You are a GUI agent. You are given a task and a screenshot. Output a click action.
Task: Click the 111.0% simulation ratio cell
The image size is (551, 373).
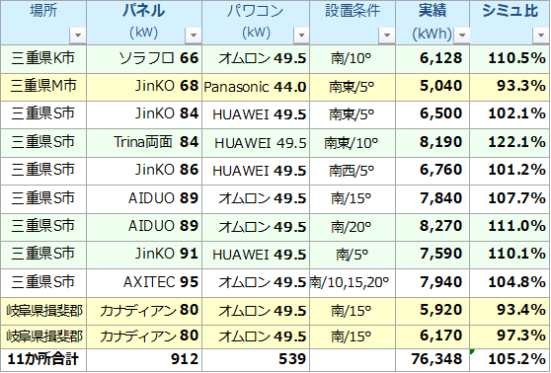tap(510, 227)
